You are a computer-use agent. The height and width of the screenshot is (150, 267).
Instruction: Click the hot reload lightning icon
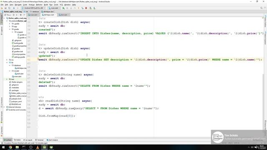coord(78,8)
